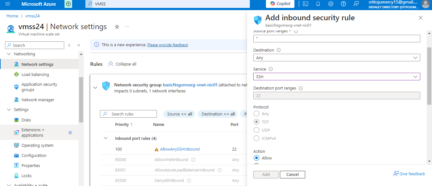Open Disks under Settings
This screenshot has width=432, height=186.
point(26,120)
